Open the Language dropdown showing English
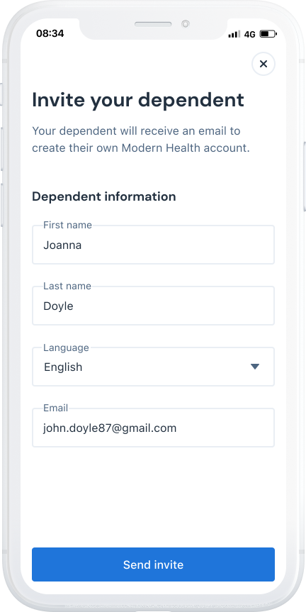Screen dimensions: 306x612 pyautogui.click(x=153, y=367)
